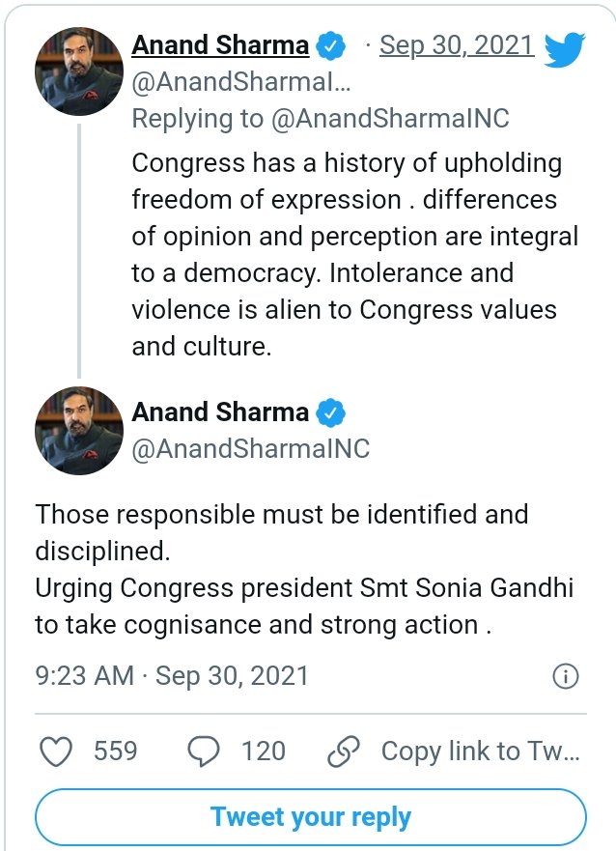Image resolution: width=616 pixels, height=851 pixels.
Task: Click the chain link icon
Action: click(343, 751)
